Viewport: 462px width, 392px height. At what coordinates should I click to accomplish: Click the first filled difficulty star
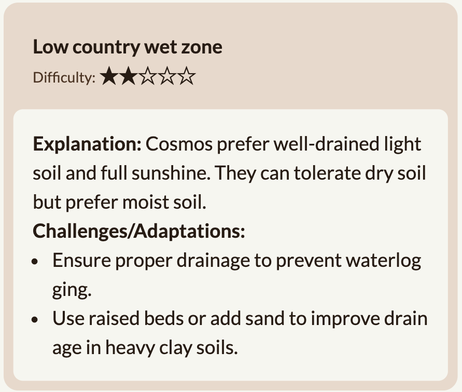[109, 76]
